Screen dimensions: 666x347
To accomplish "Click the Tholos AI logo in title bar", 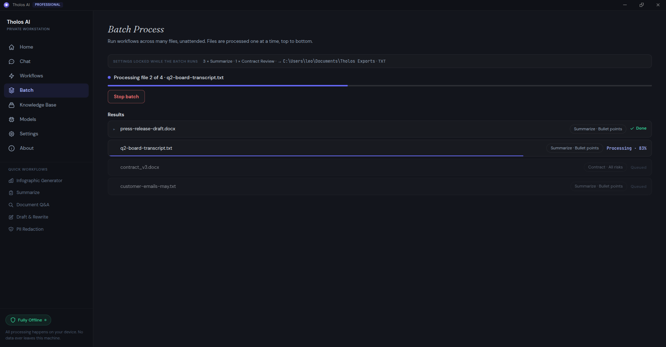I will [6, 5].
